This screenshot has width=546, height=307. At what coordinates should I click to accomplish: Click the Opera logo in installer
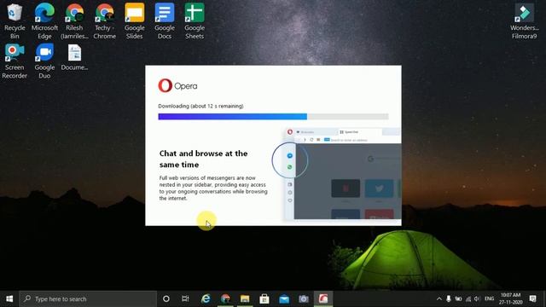[177, 85]
